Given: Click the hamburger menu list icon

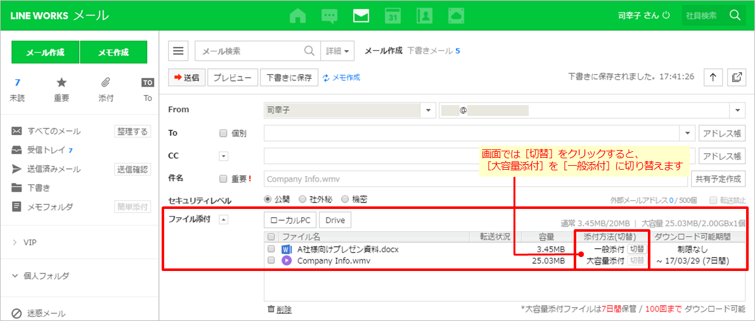Looking at the screenshot, I should (x=179, y=51).
